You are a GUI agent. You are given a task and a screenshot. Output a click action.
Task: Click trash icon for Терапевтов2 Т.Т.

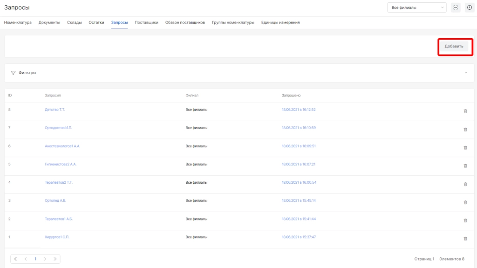[x=465, y=184]
